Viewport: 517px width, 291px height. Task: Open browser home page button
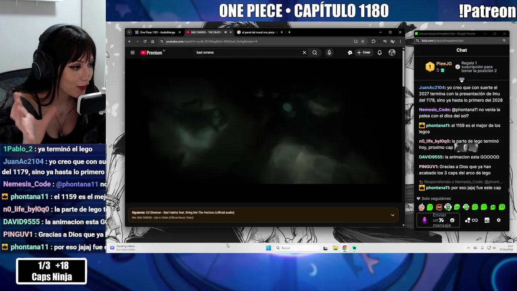coord(153,41)
